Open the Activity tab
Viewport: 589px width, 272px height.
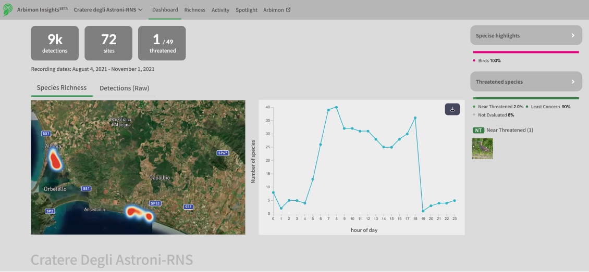[x=220, y=10]
